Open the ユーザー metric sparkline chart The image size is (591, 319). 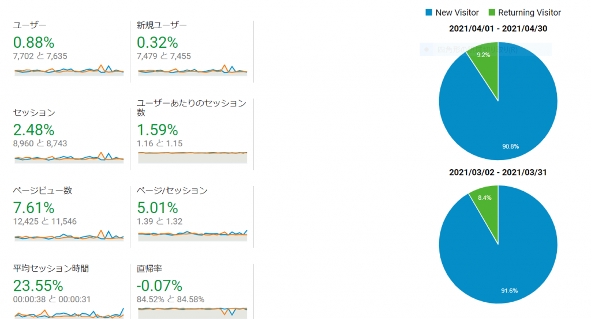69,71
